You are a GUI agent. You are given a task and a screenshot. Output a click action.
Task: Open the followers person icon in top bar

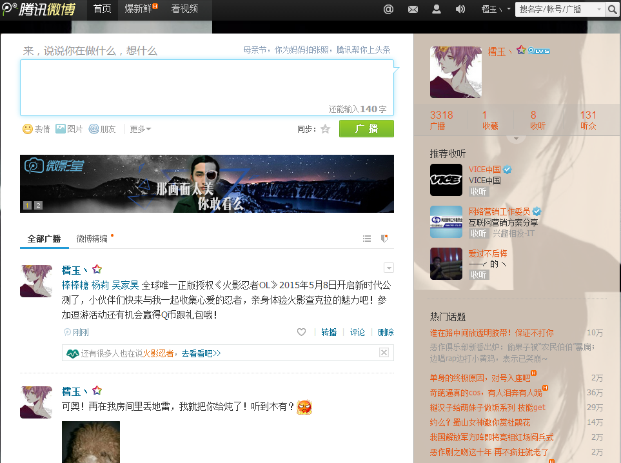(437, 9)
